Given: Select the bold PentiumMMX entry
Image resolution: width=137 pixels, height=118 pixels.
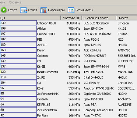Looking at the screenshot, I should click(x=47, y=72).
